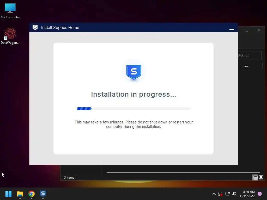
Task: Maximize the File Explorer window behind
Action: [x=247, y=30]
